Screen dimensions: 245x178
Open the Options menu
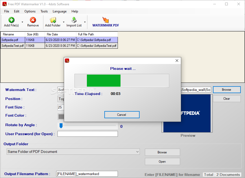click(x=30, y=11)
